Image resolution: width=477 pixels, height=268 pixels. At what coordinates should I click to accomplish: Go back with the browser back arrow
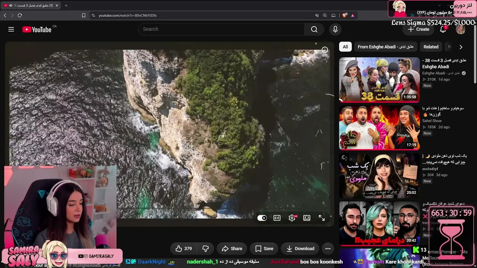(x=5, y=15)
